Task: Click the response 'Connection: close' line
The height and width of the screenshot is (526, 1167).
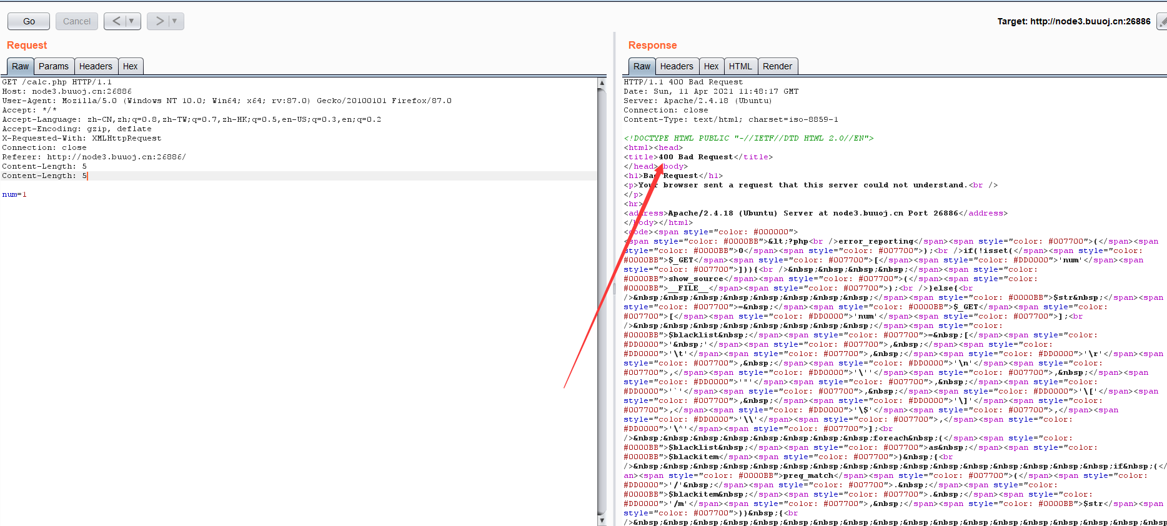Action: 666,110
